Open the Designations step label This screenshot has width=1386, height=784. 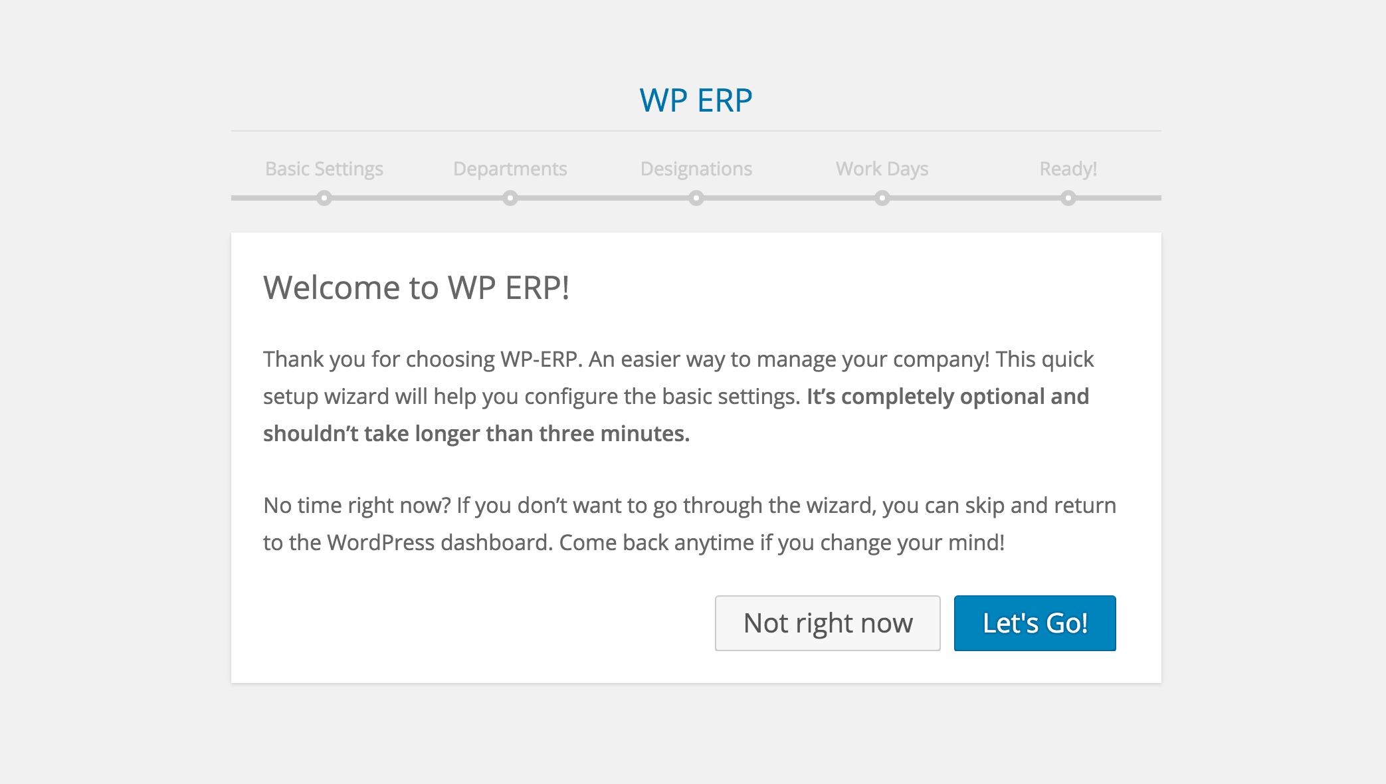coord(696,169)
